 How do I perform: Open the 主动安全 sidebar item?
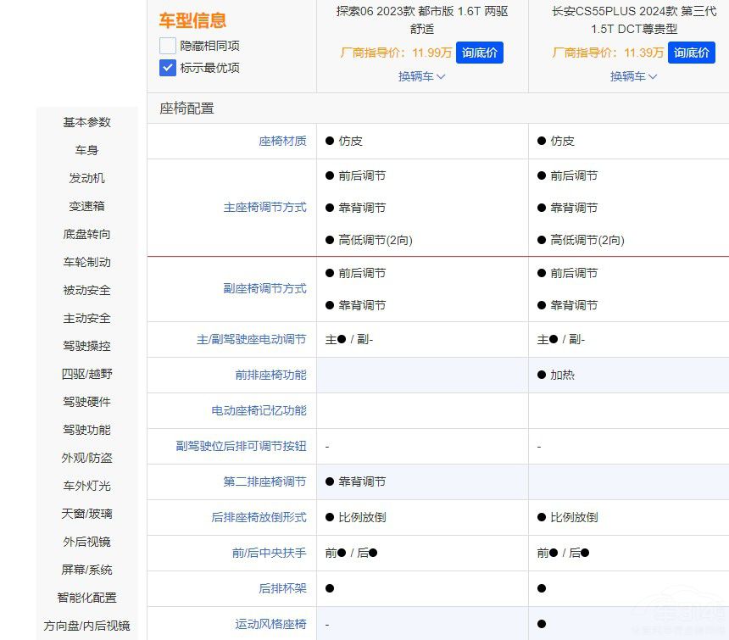86,318
